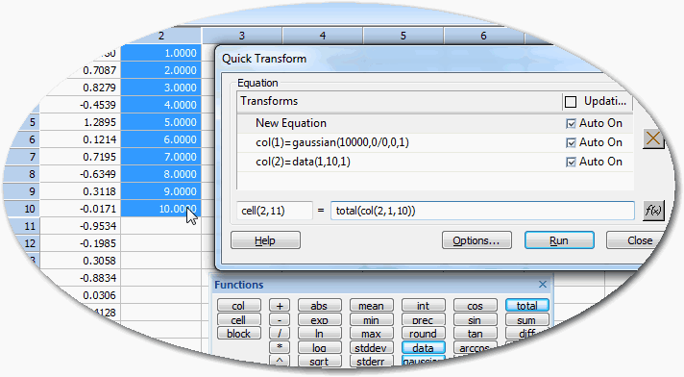Select column 5 header
Image resolution: width=684 pixels, height=377 pixels.
point(403,36)
